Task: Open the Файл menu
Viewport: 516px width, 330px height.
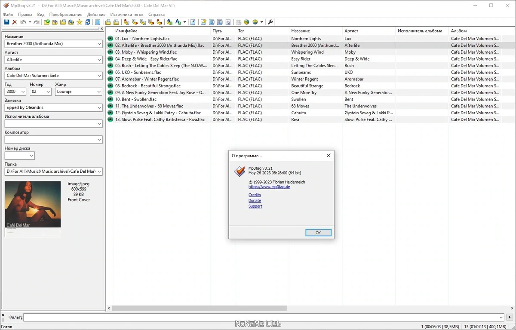Action: click(x=8, y=15)
